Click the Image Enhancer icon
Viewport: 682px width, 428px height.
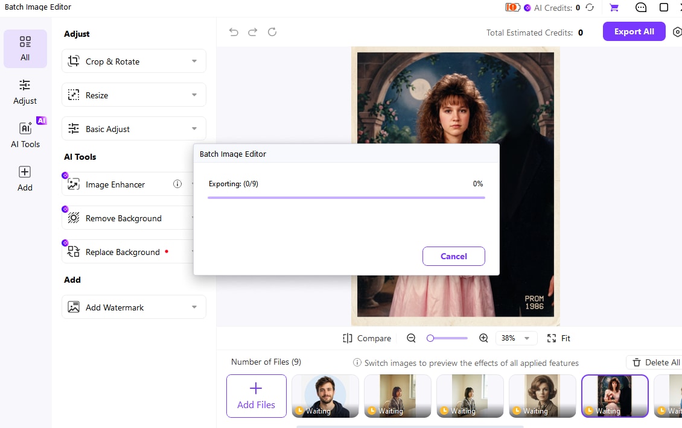pyautogui.click(x=74, y=184)
